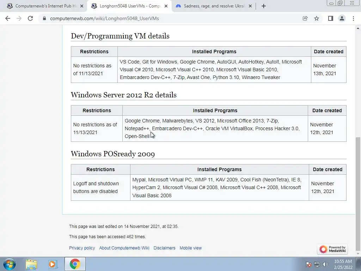Image resolution: width=361 pixels, height=271 pixels.
Task: Click Installed Programs header in POSready table
Action: click(219, 169)
